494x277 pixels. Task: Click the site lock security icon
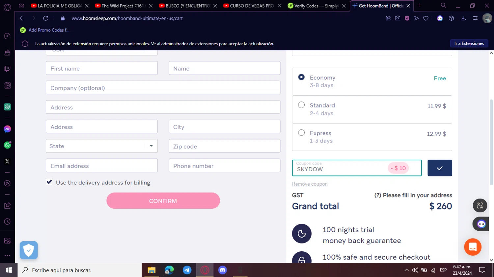(x=63, y=18)
